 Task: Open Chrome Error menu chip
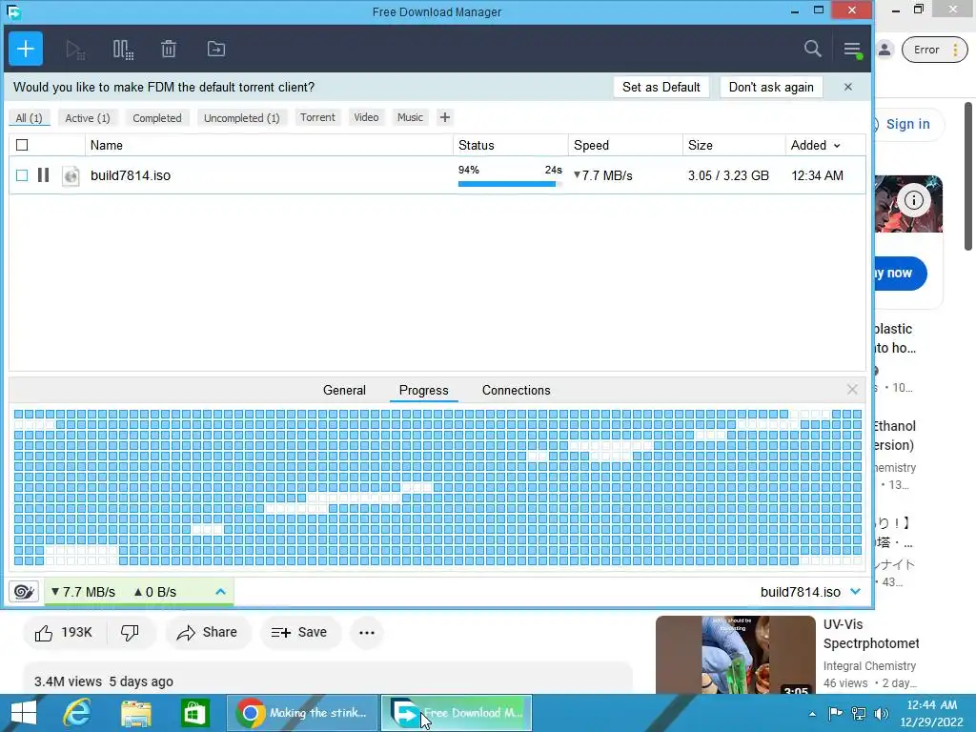pos(934,50)
